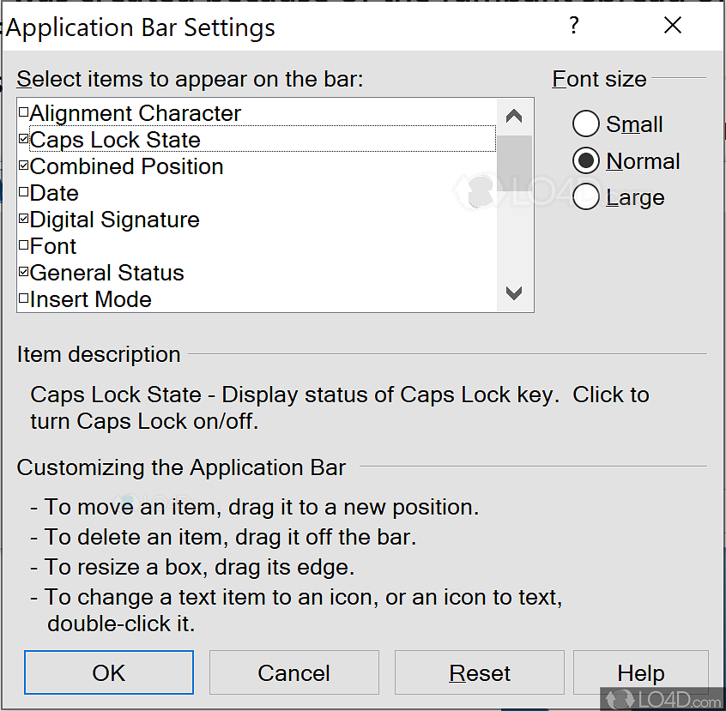Uncheck the Combined Position checkbox
The image size is (726, 711).
[x=24, y=166]
